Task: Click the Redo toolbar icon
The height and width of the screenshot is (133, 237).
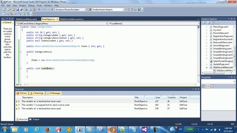Action: [x=45, y=10]
